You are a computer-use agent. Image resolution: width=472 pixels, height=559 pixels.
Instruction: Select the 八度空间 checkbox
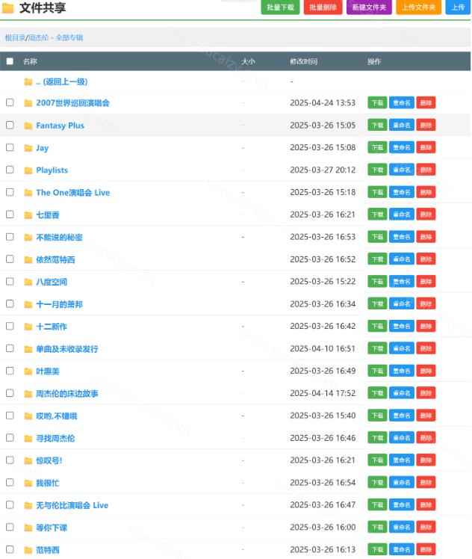(10, 282)
